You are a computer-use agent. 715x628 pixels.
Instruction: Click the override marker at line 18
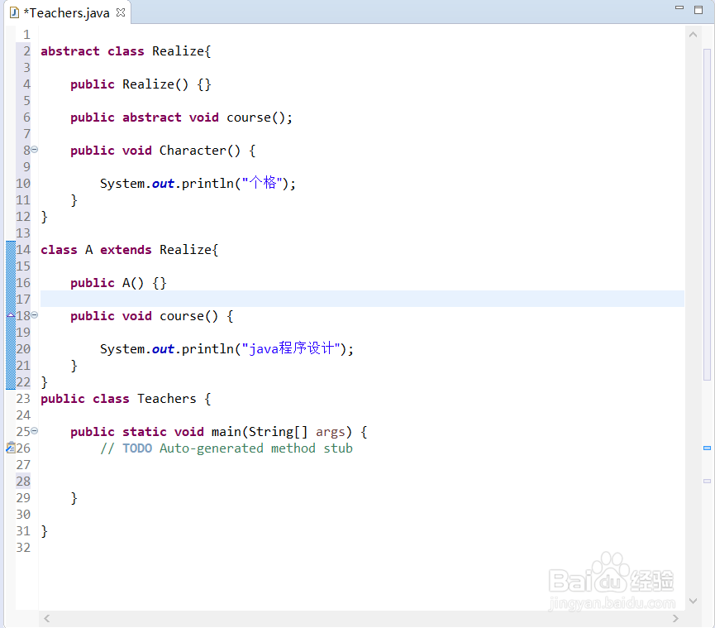(x=11, y=315)
